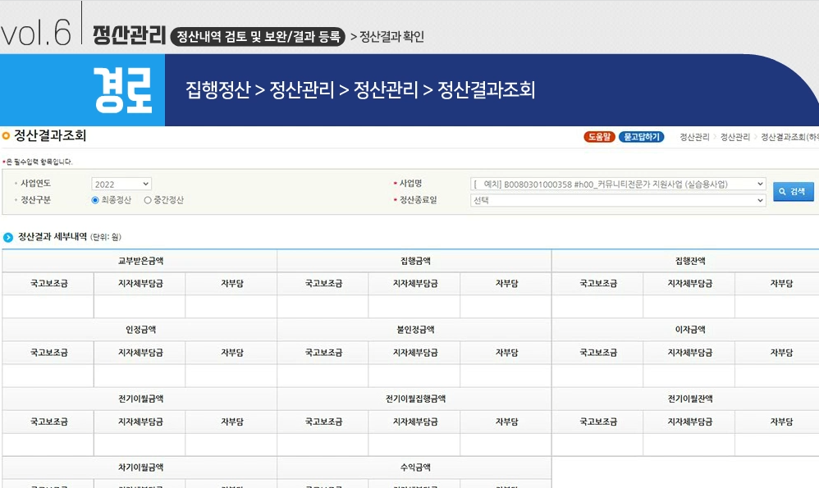Click the 정산결과 세부내역 section heading
This screenshot has width=819, height=488.
[53, 237]
